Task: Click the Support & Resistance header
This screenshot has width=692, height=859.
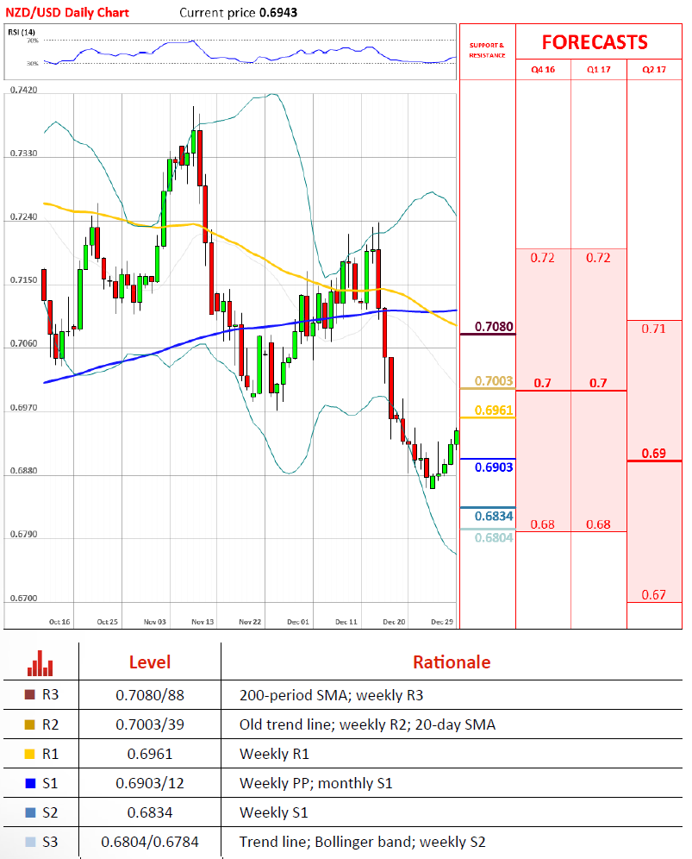Action: 487,50
